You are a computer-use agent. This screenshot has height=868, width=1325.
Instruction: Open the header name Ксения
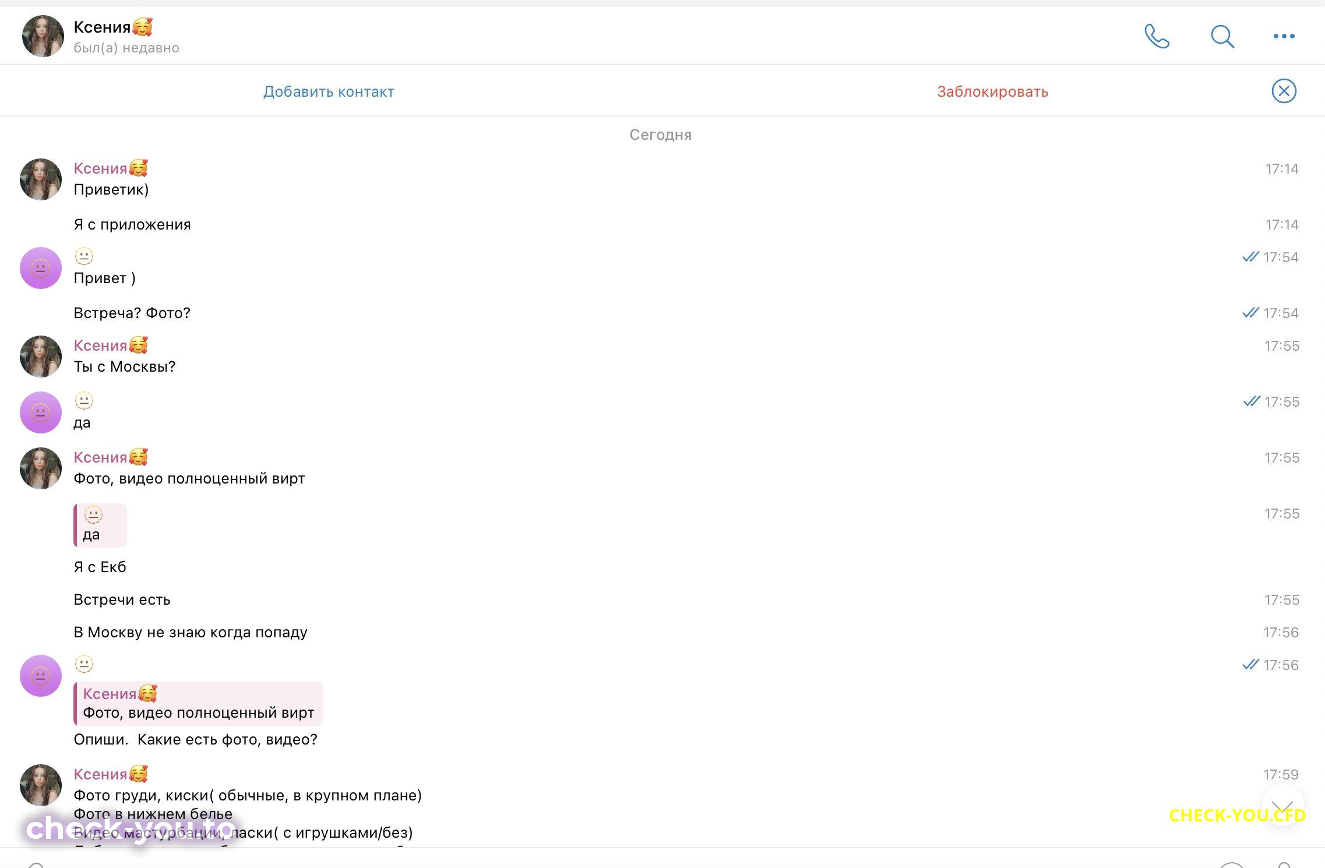point(113,27)
